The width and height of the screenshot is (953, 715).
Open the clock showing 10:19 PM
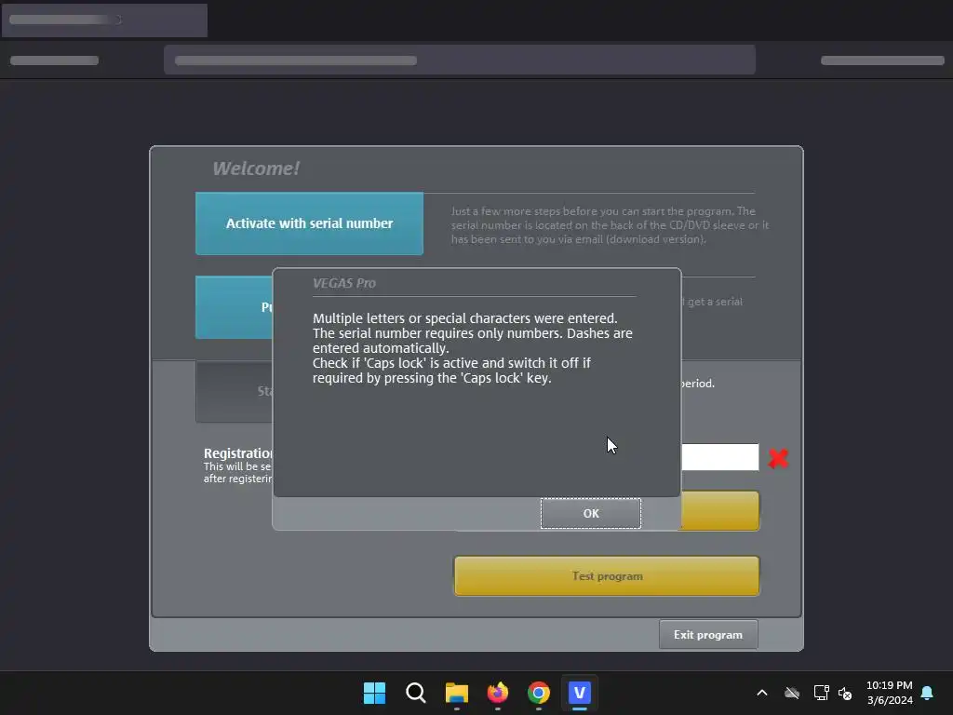(889, 693)
